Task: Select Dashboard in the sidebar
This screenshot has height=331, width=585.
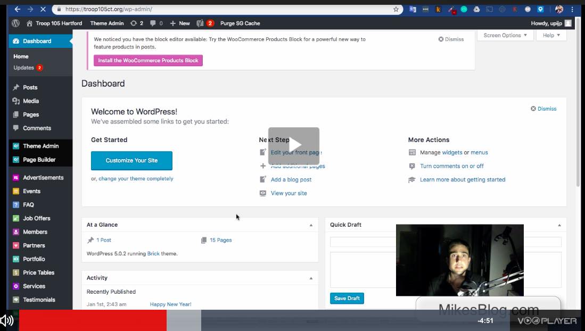Action: (x=40, y=41)
